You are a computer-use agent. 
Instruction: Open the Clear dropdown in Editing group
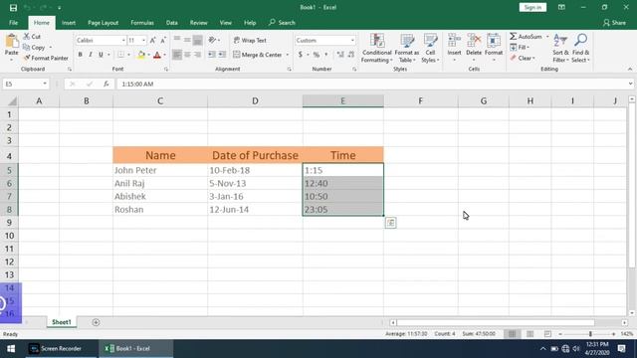523,58
